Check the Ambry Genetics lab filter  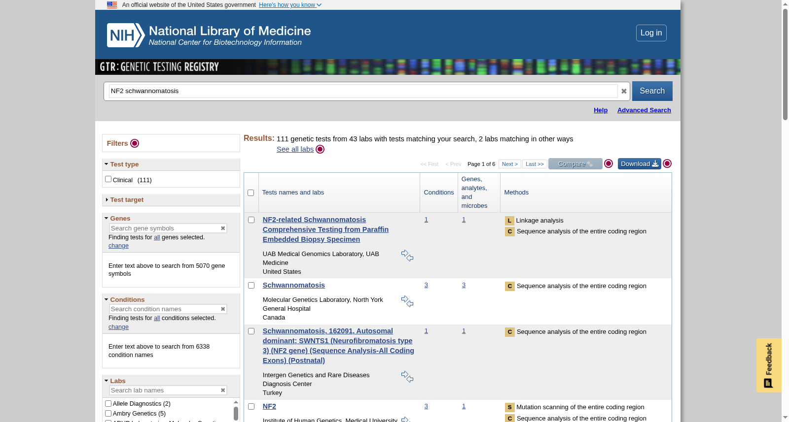pyautogui.click(x=108, y=413)
